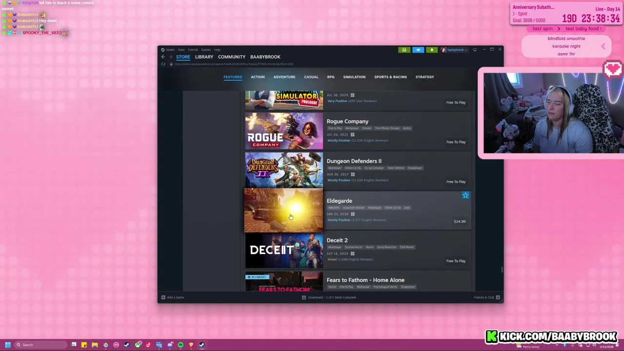This screenshot has width=624, height=351.
Task: Click the pink arrow on stream goals panel
Action: pyautogui.click(x=603, y=46)
